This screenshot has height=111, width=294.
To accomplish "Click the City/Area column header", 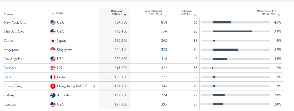I will (x=8, y=14).
